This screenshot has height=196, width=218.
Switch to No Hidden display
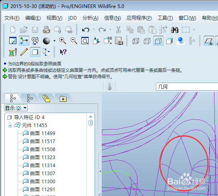coord(158,41)
